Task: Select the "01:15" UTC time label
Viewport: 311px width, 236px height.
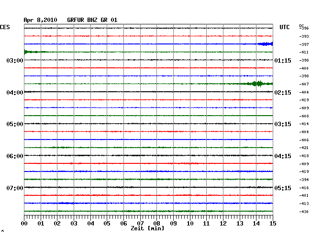Action: [x=283, y=60]
